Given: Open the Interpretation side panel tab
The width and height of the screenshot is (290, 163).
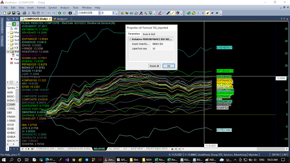Looking at the screenshot, I should tap(2, 25).
